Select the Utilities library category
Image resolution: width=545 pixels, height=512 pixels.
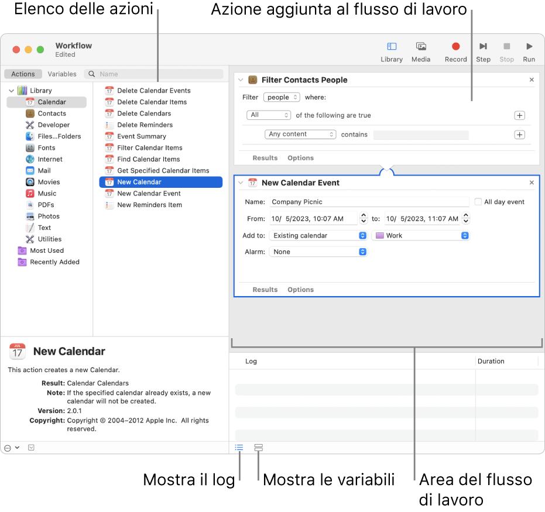(x=44, y=240)
